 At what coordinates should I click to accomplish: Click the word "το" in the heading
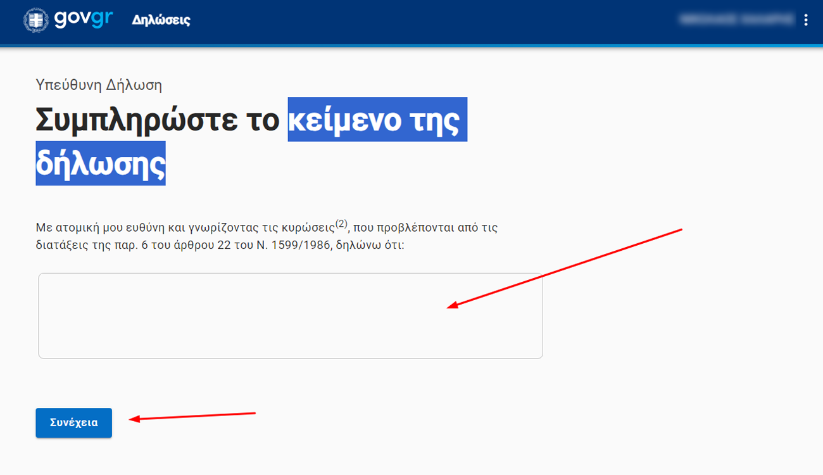click(x=261, y=120)
